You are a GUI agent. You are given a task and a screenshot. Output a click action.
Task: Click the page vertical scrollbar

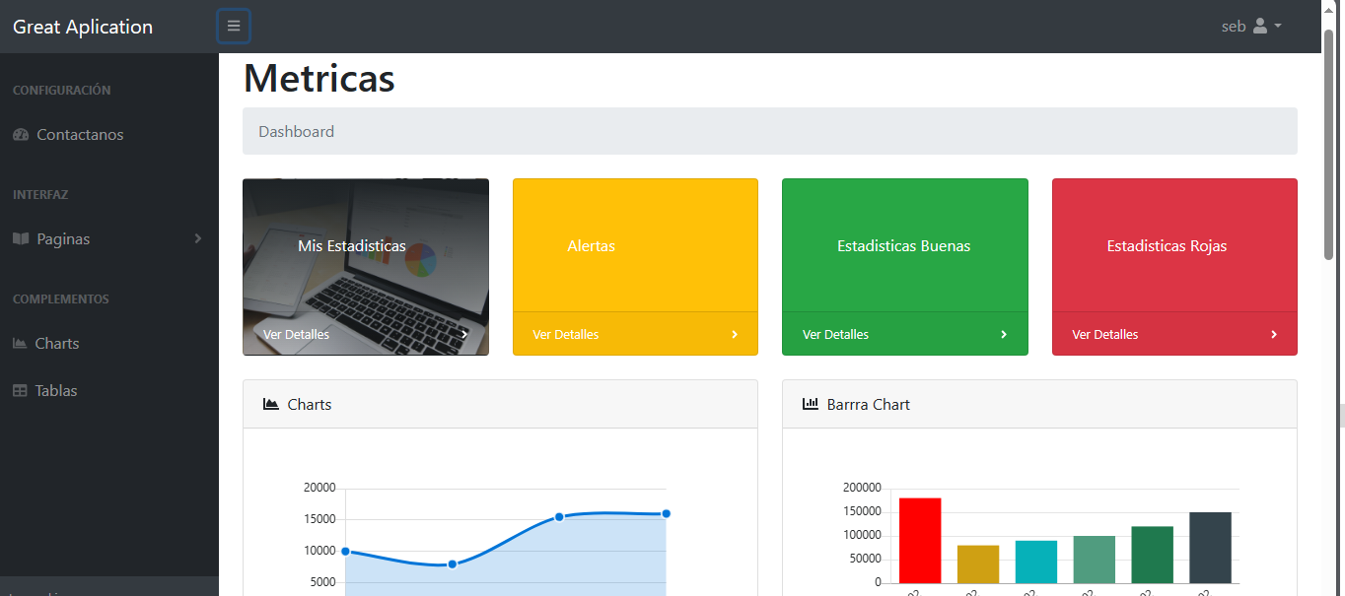[1328, 148]
